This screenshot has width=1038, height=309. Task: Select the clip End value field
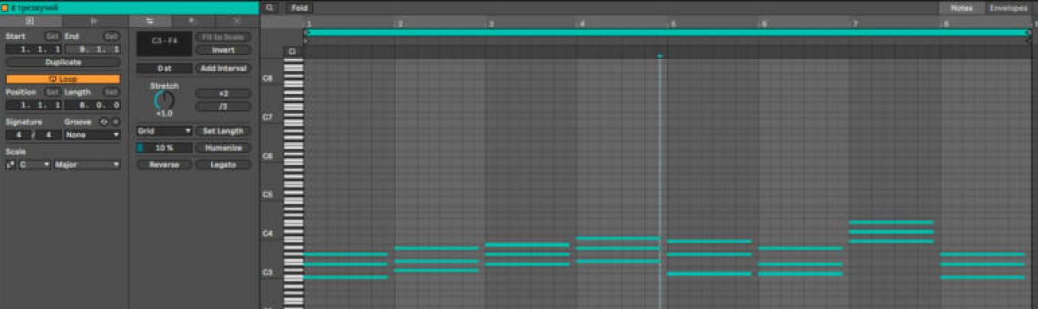93,49
